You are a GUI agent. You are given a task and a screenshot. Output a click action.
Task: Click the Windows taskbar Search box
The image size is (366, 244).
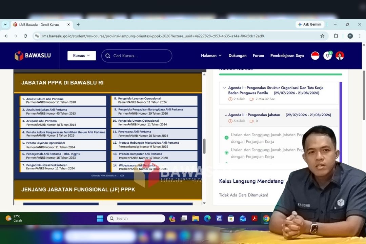click(136, 218)
